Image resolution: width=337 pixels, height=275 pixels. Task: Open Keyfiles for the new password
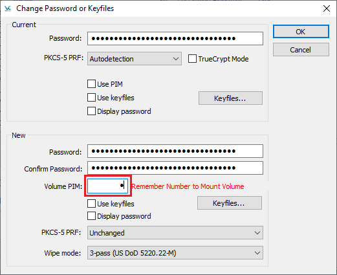(x=230, y=203)
